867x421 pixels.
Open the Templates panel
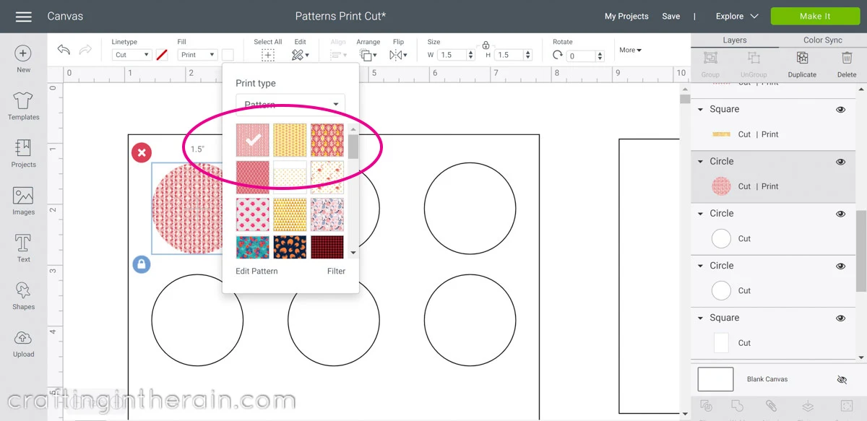[23, 106]
